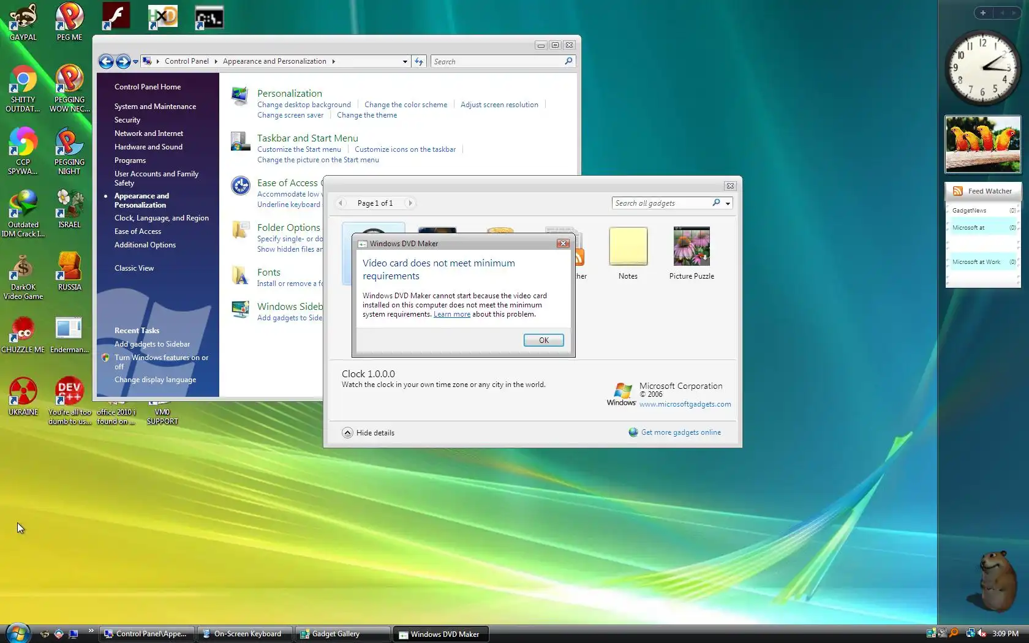Open the Outdated IDM Crack desktop icon
Screen dimensions: 1029x643
coord(23,214)
